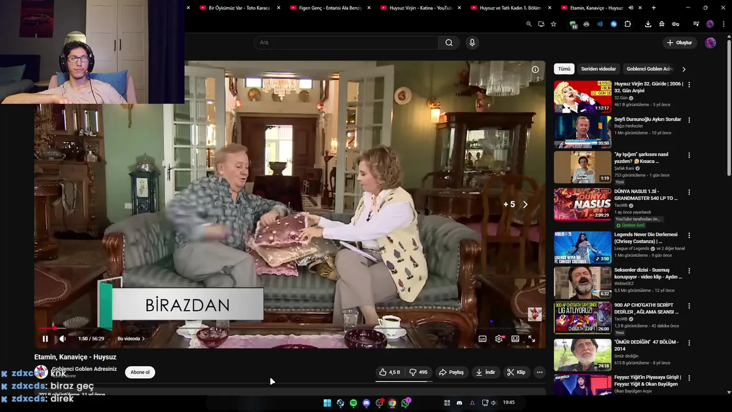Switch the player to theater mode
Image resolution: width=732 pixels, height=412 pixels.
point(515,339)
